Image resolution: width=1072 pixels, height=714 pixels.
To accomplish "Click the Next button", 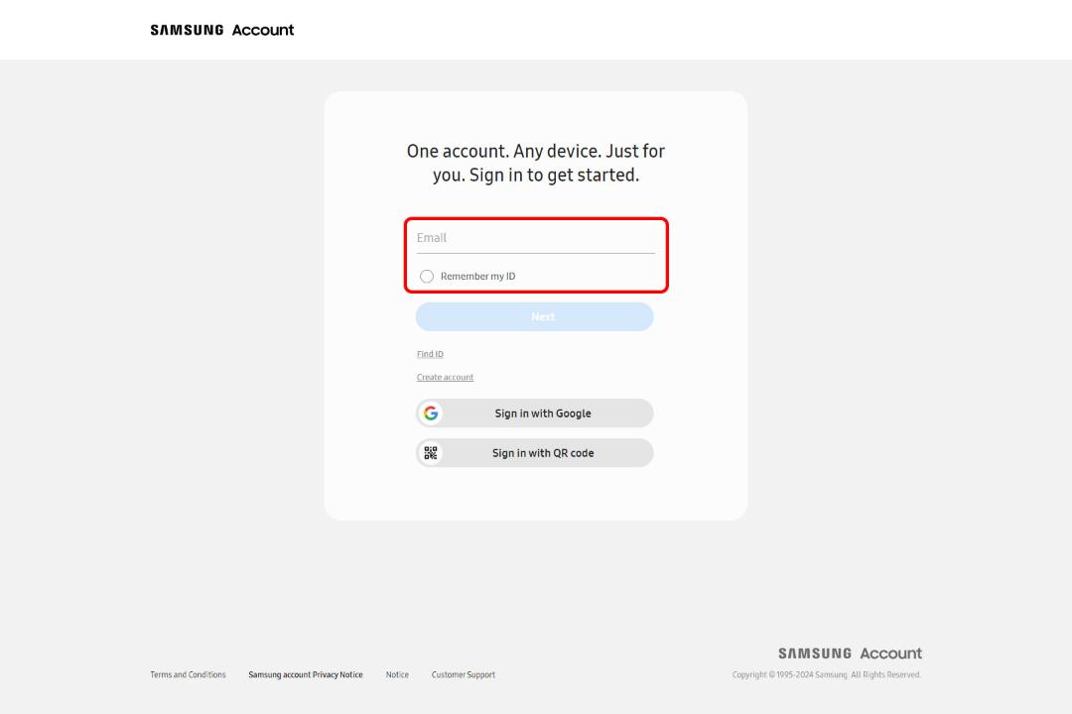I will [x=535, y=317].
